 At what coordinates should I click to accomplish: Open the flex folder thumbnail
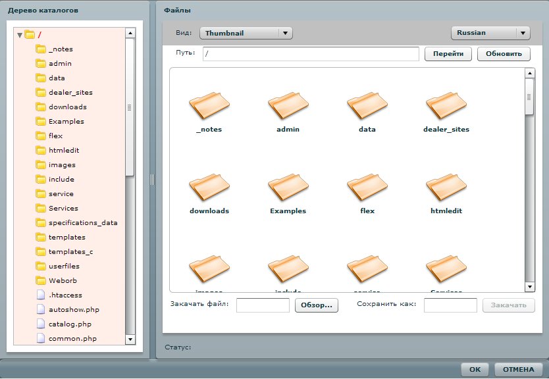(x=367, y=187)
